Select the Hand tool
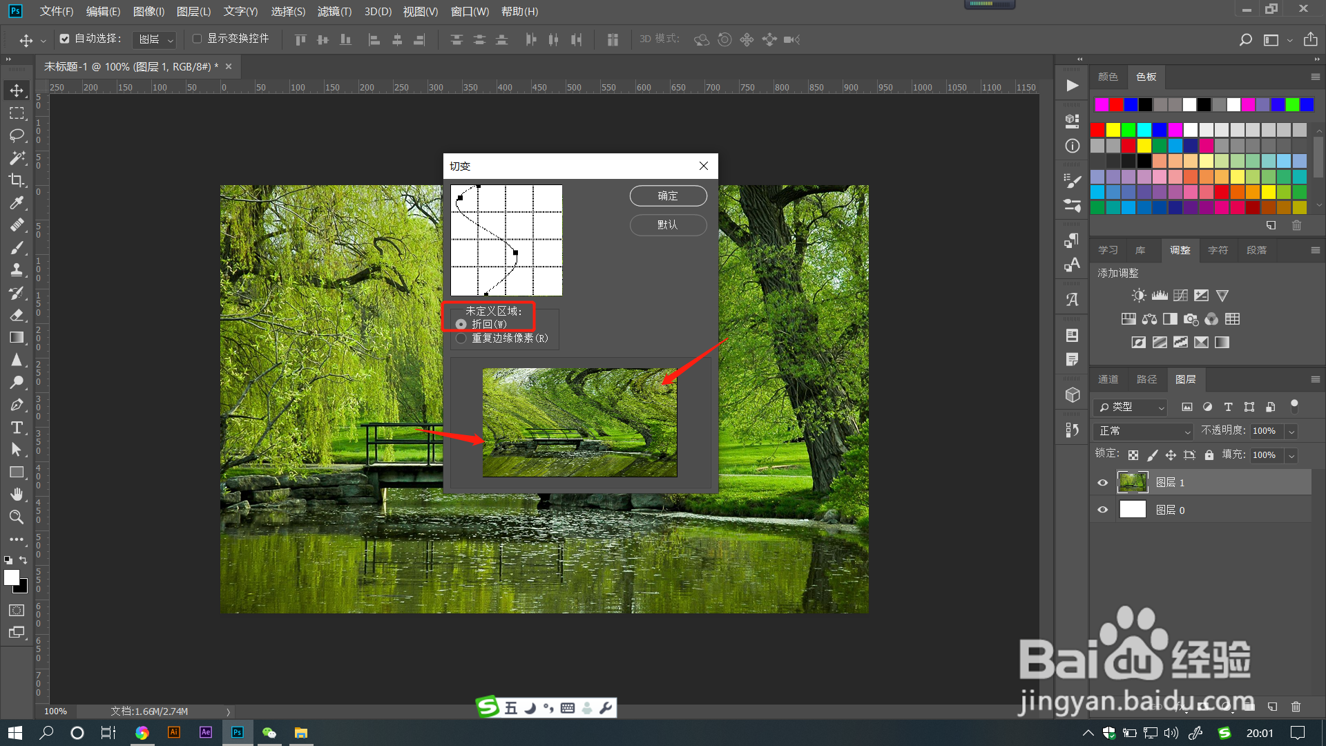Screen dimensions: 1326x746 17,495
